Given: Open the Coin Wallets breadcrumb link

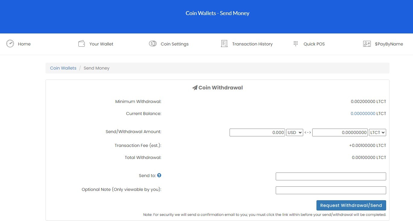Looking at the screenshot, I should 63,68.
